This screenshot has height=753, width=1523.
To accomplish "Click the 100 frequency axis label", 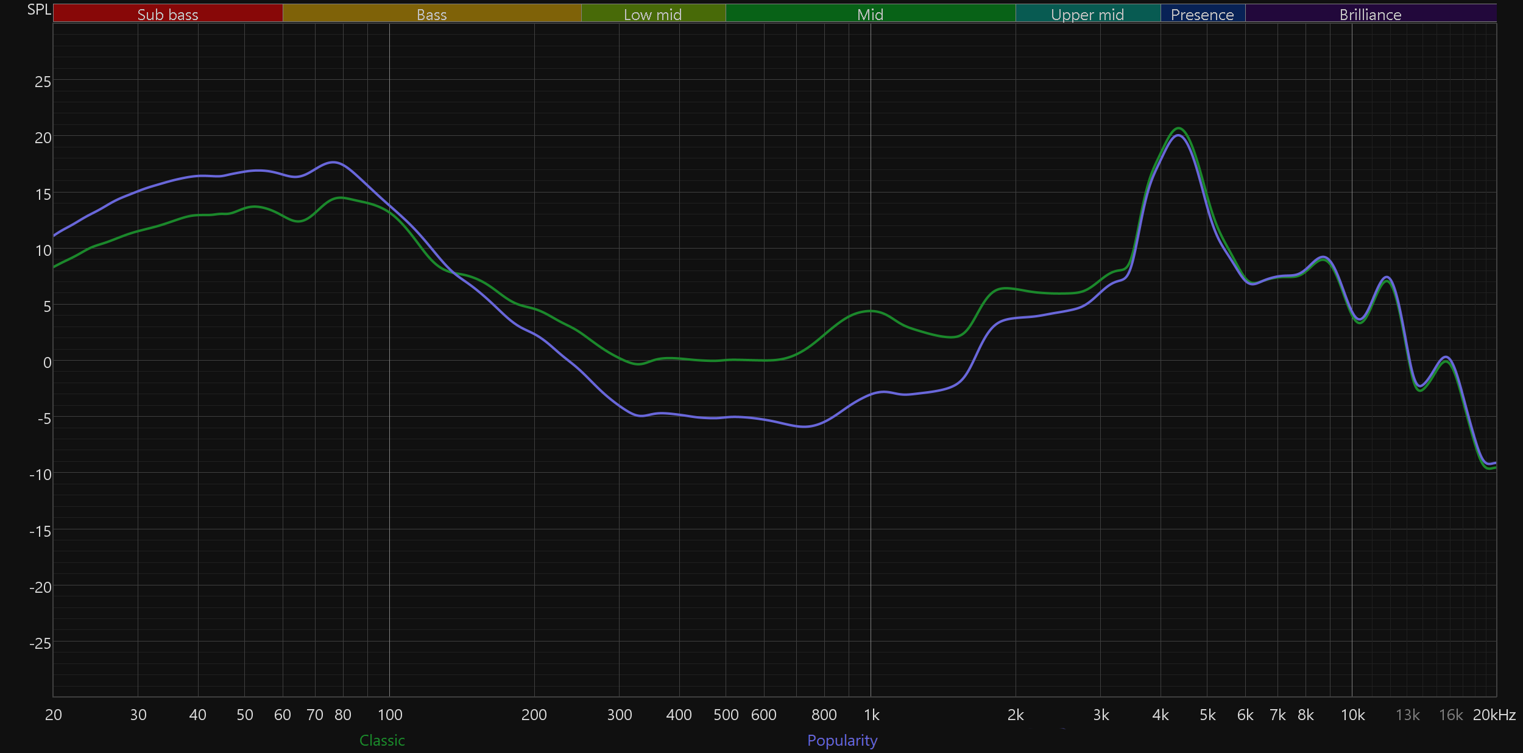I will [x=390, y=715].
